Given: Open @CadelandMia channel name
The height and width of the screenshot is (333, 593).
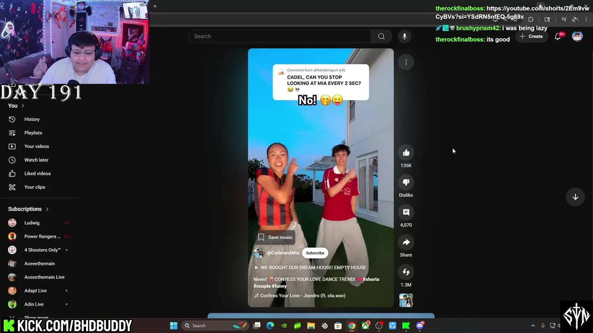Looking at the screenshot, I should [x=283, y=253].
